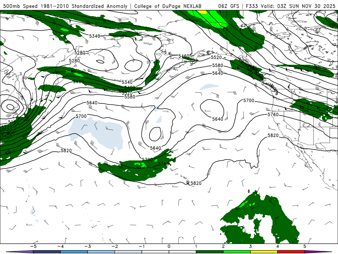Viewport: 338px width, 254px height.
Task: Click the '5220' height contour label
Action: [x=6, y=127]
